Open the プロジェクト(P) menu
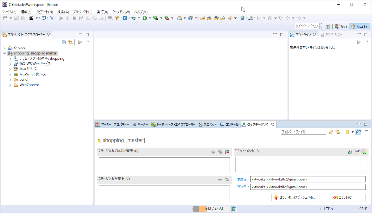 [x=83, y=12]
